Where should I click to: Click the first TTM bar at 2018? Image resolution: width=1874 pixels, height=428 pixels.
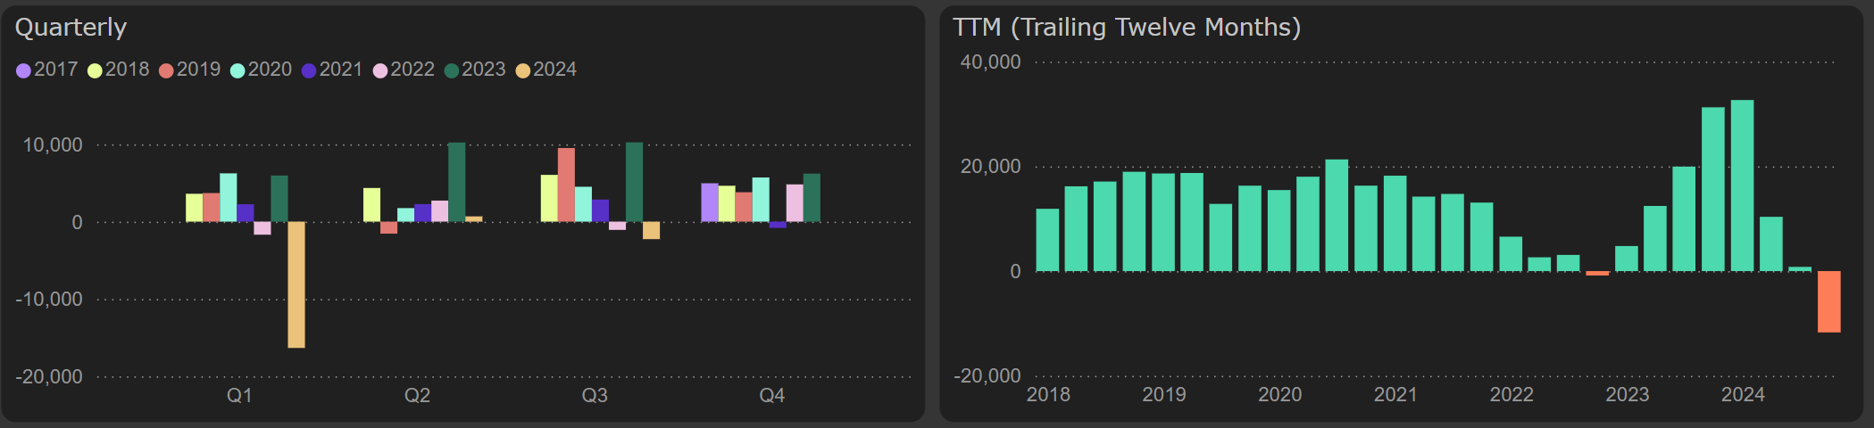tap(1047, 240)
